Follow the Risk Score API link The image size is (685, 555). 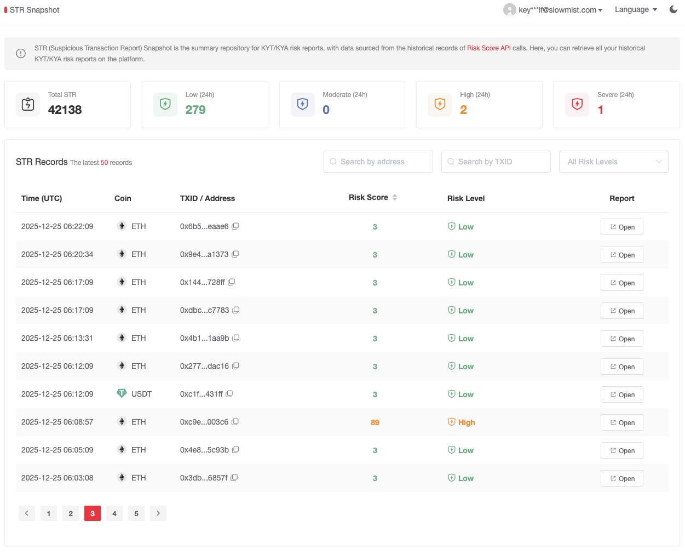tap(488, 48)
